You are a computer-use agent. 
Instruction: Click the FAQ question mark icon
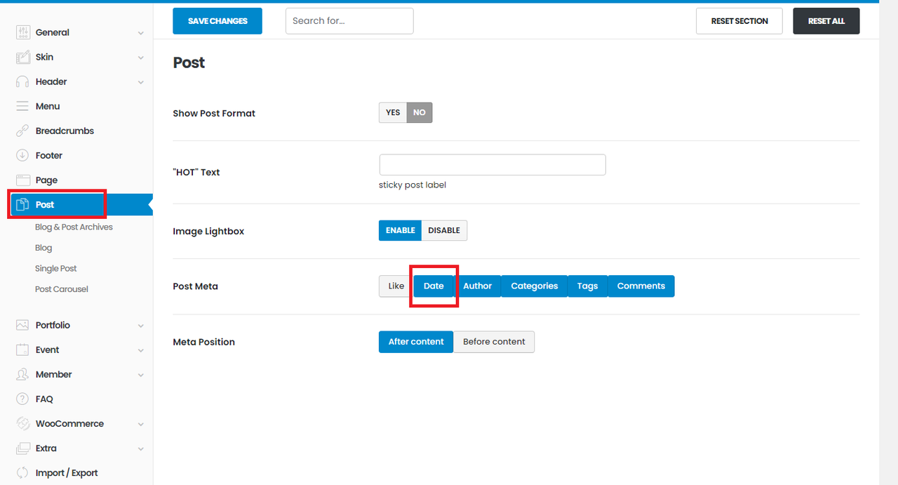pyautogui.click(x=23, y=399)
